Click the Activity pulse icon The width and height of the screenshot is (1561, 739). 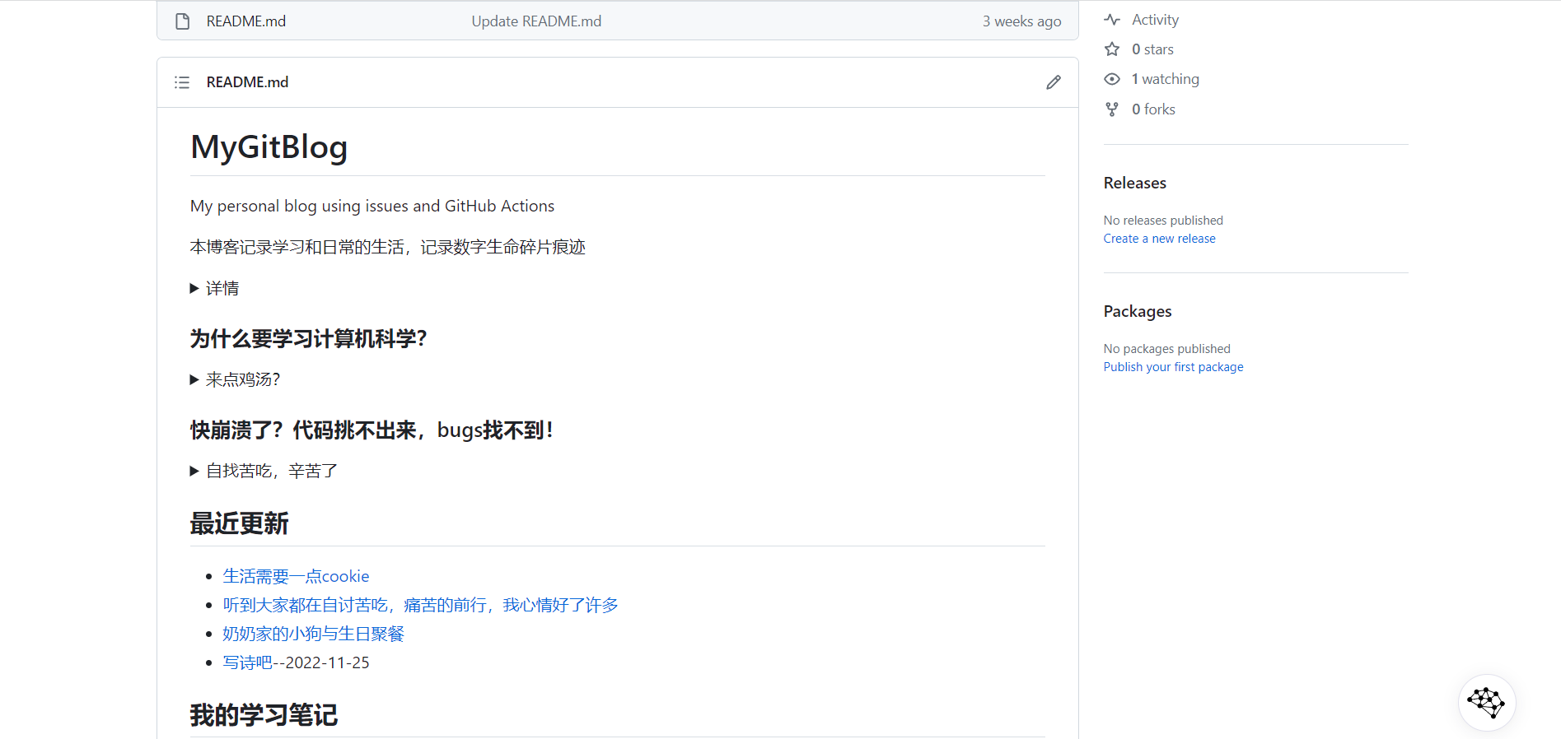[x=1112, y=20]
